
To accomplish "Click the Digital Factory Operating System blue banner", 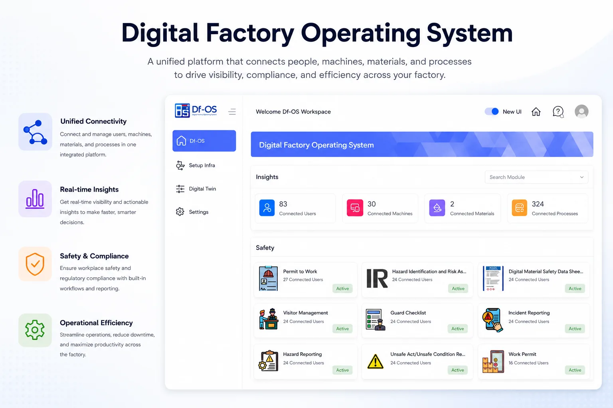I will 422,144.
